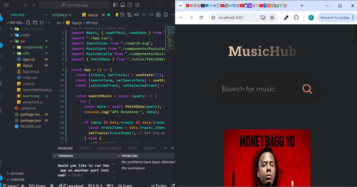This screenshot has height=187, width=357.
Task: Open reportWebVitals.js file
Action: [x=37, y=90]
